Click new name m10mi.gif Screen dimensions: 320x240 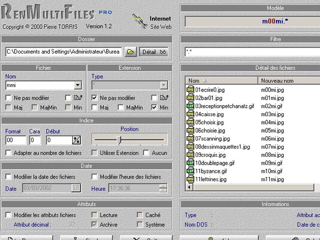(272, 171)
